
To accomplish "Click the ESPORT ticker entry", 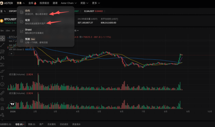I will pyautogui.click(x=13, y=11).
